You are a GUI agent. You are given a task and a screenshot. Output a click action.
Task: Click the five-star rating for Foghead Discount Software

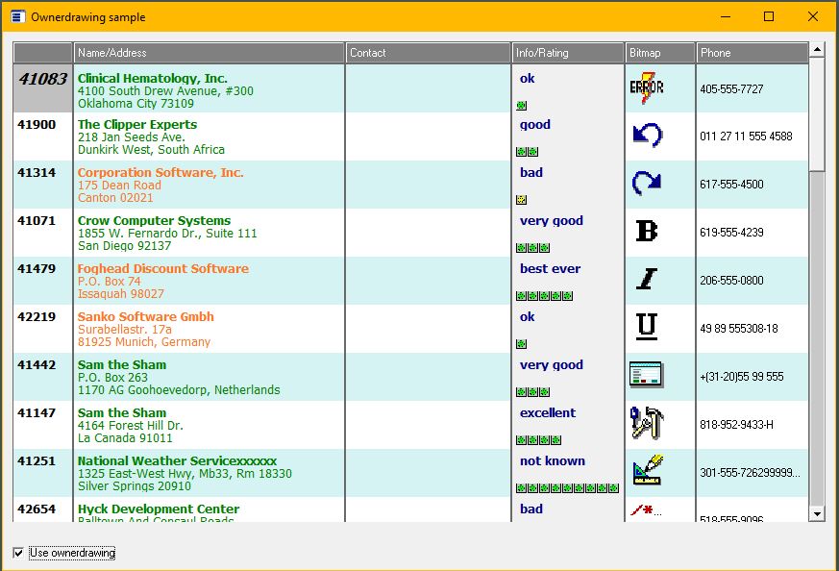544,296
